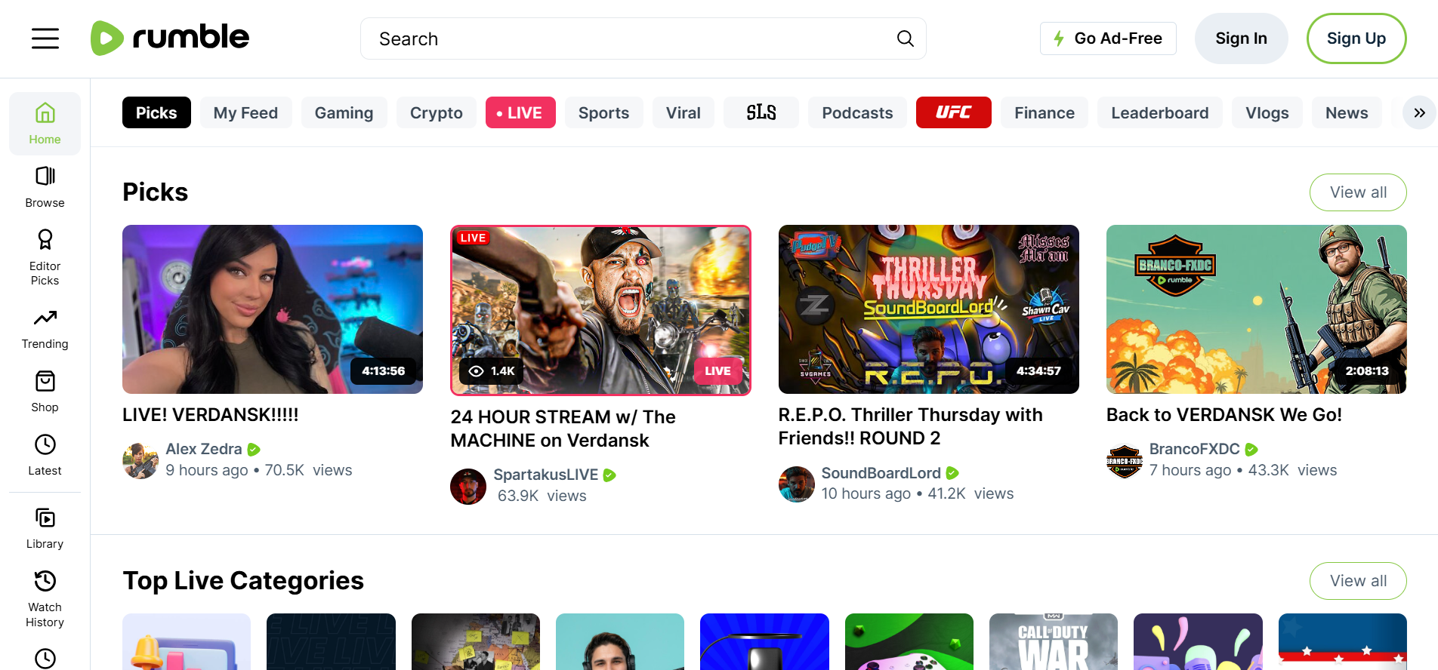The image size is (1438, 670).
Task: Open Editor Picks in the sidebar
Action: point(45,258)
